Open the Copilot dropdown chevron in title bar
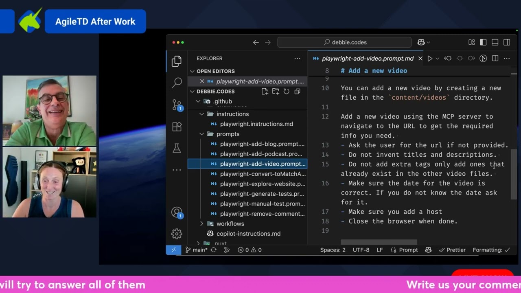 pyautogui.click(x=428, y=42)
